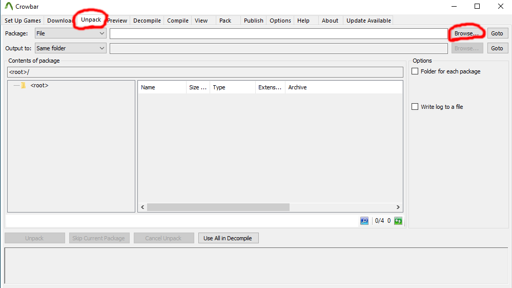Go to the Options tab
The width and height of the screenshot is (512, 288).
click(x=280, y=21)
